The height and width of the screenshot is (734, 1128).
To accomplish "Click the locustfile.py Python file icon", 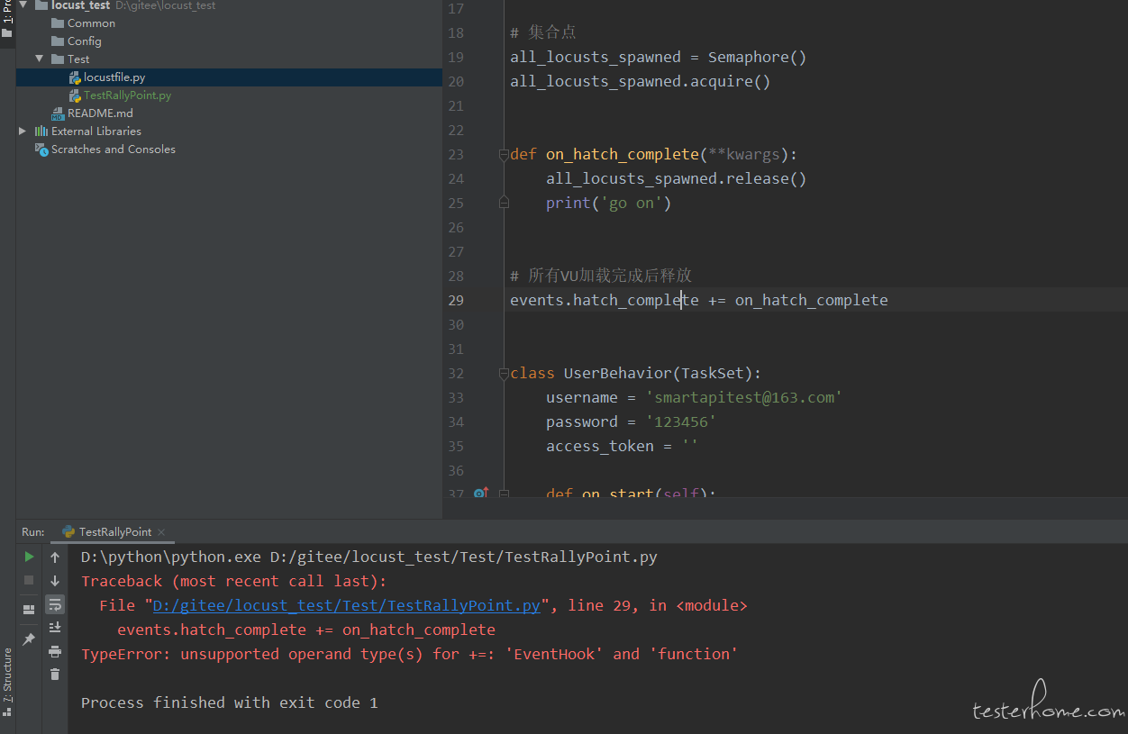I will [x=76, y=77].
